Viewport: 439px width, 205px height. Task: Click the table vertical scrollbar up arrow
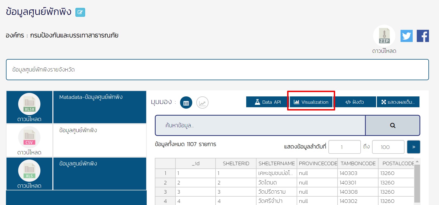pos(417,161)
